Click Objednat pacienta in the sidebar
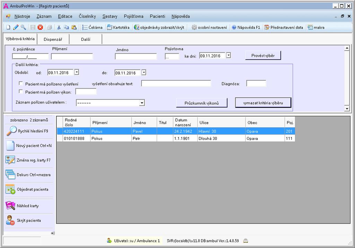The image size is (355, 248). [29, 189]
